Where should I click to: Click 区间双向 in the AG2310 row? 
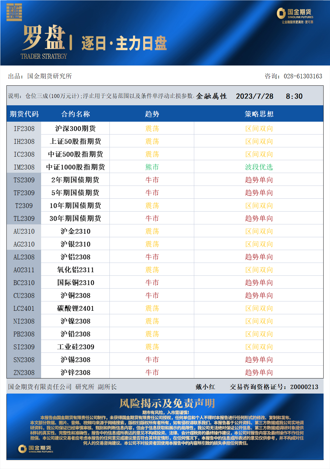click(259, 244)
